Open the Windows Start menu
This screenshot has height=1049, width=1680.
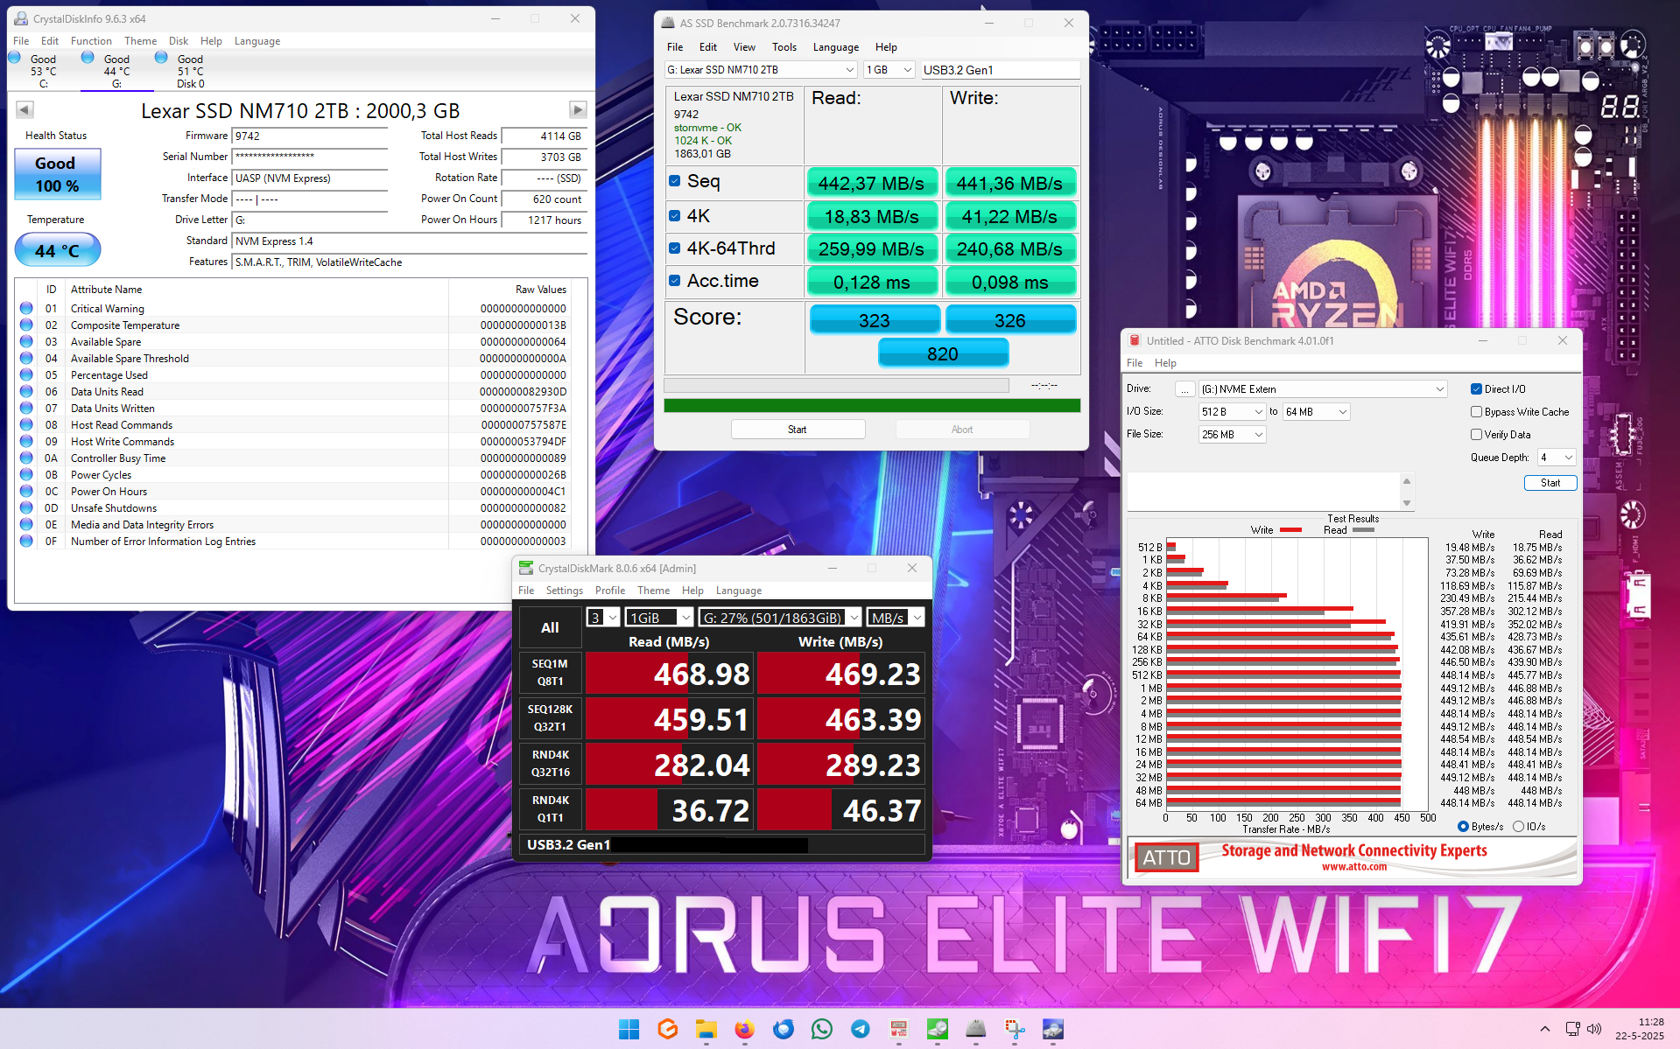[x=629, y=1029]
